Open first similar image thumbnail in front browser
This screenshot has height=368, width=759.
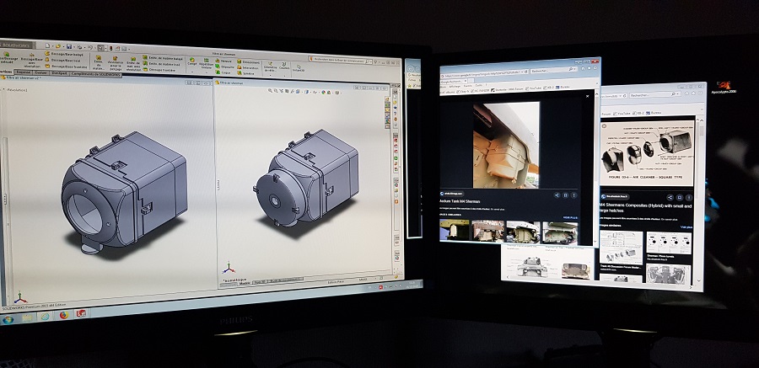pos(454,230)
